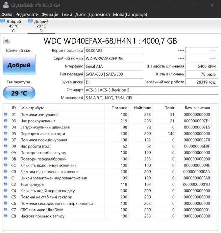Click the status dot of attribute C0
Viewport: 221px width, 233px height.
[6, 171]
